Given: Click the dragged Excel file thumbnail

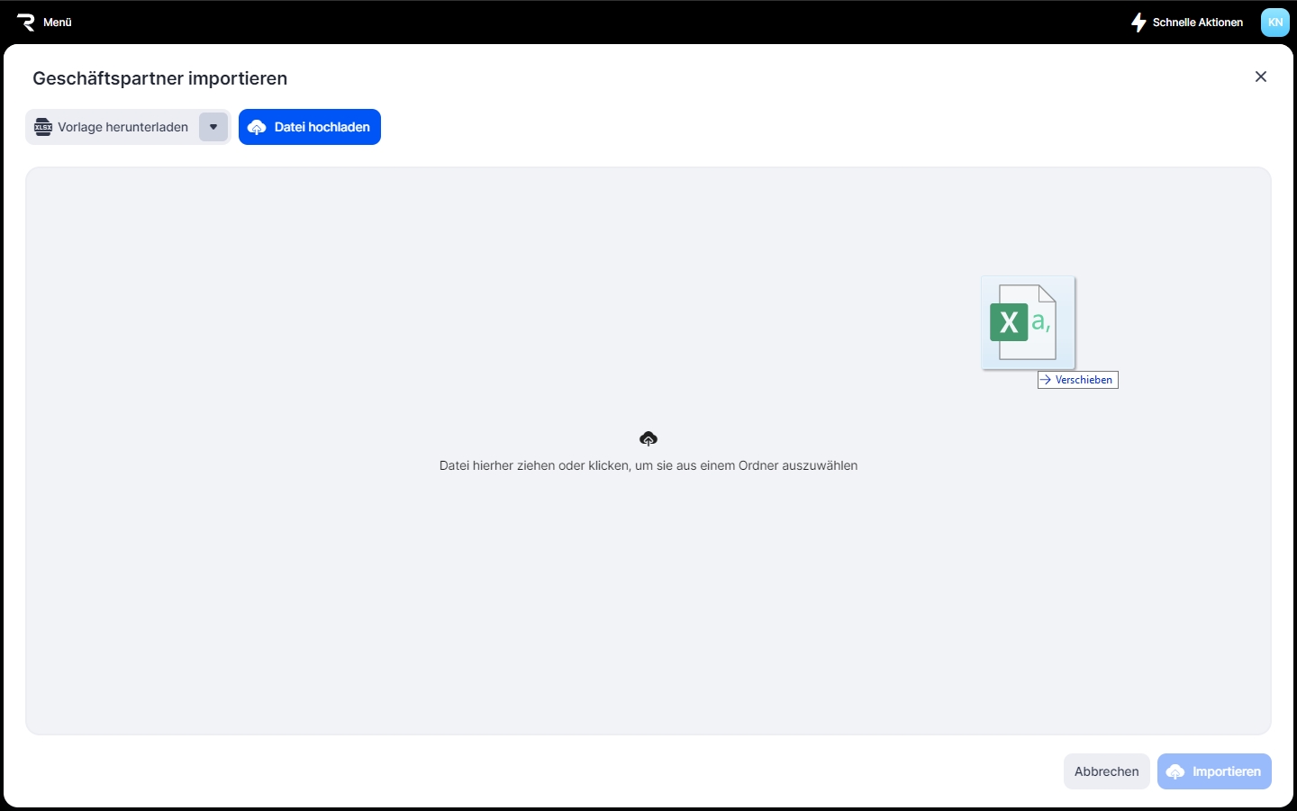Looking at the screenshot, I should pyautogui.click(x=1028, y=322).
